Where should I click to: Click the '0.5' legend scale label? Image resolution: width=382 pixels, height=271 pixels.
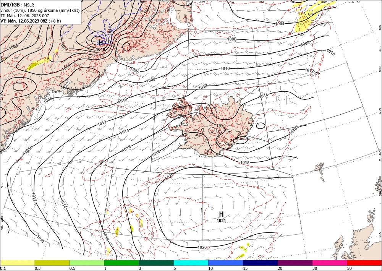point(72,268)
